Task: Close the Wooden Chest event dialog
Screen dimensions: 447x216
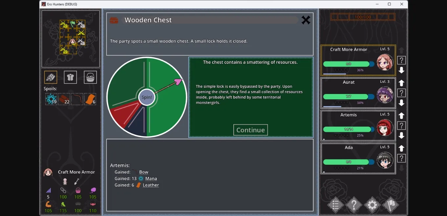Action: (x=306, y=20)
